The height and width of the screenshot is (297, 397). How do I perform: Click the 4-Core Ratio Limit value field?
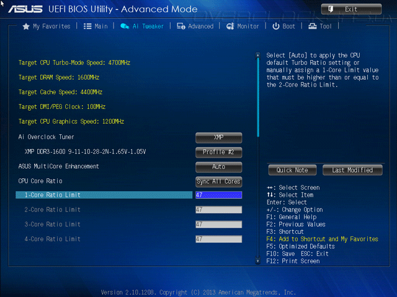tap(218, 239)
